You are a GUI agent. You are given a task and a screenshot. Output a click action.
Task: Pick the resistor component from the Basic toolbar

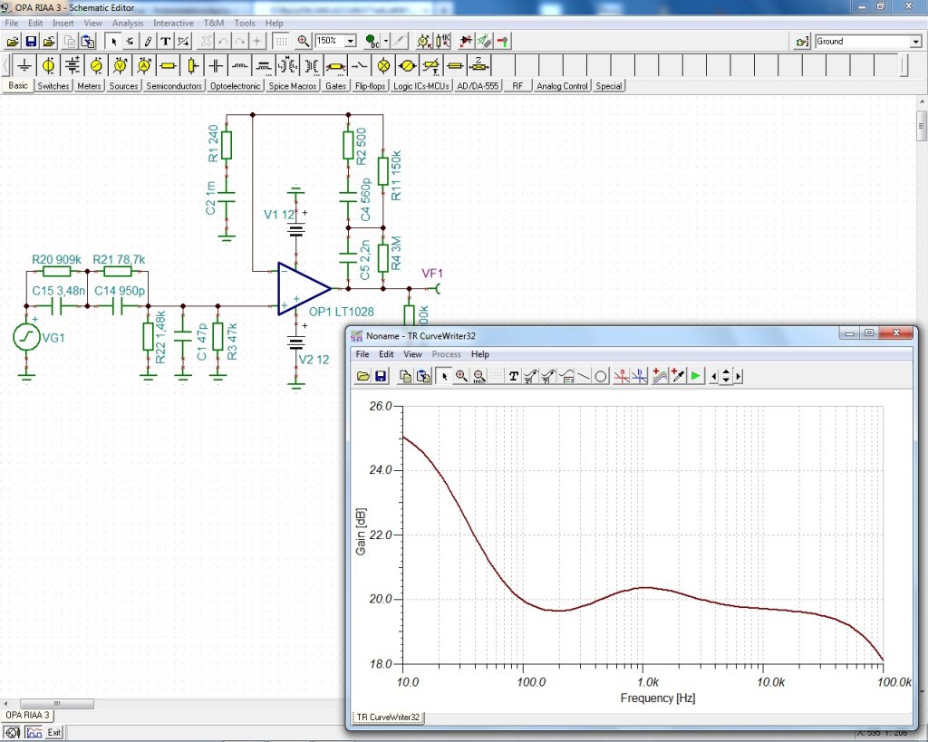click(x=168, y=65)
